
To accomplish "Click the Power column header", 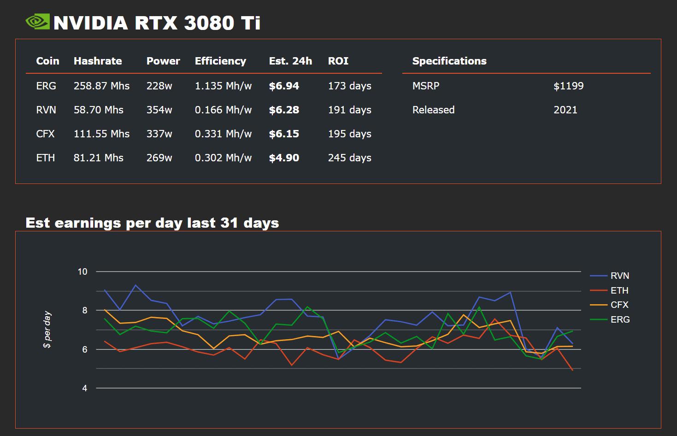I will tap(163, 61).
